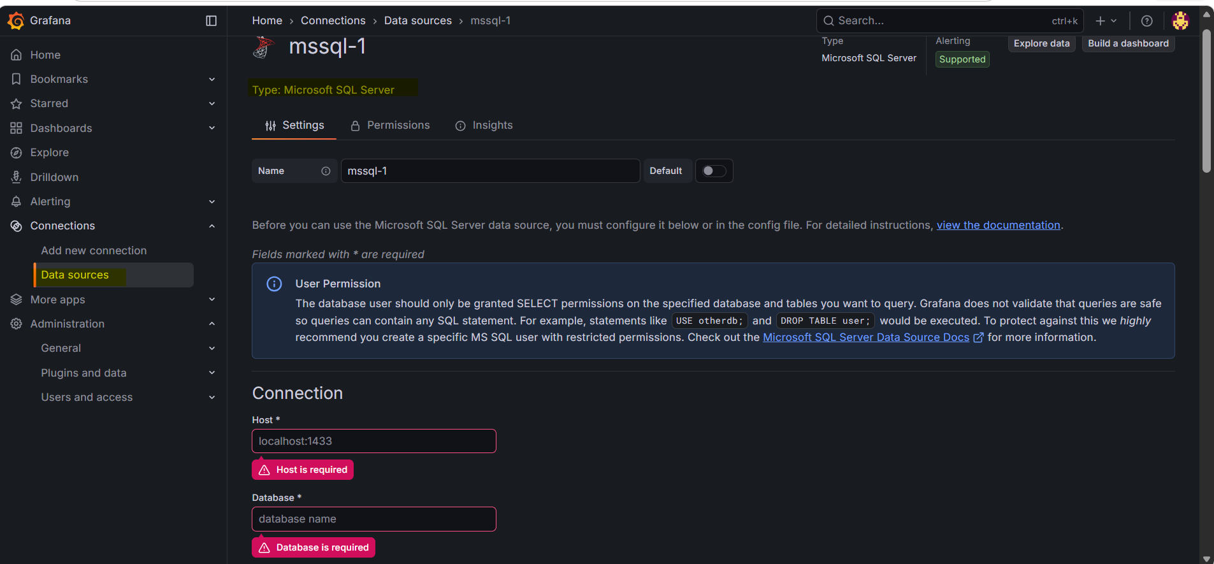Click the Dashboards grid icon in sidebar
1214x564 pixels.
[x=17, y=128]
